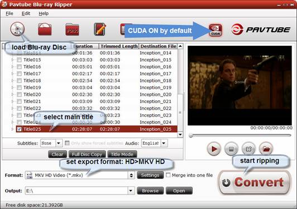
Task: Click the title list scroll up arrow
Action: (180, 46)
